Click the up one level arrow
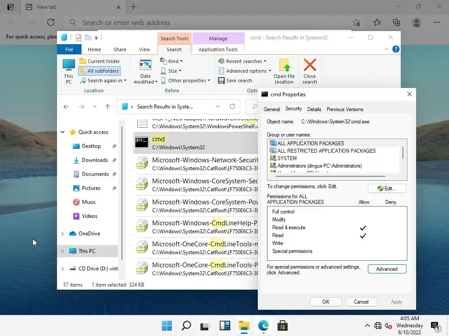 (x=108, y=107)
